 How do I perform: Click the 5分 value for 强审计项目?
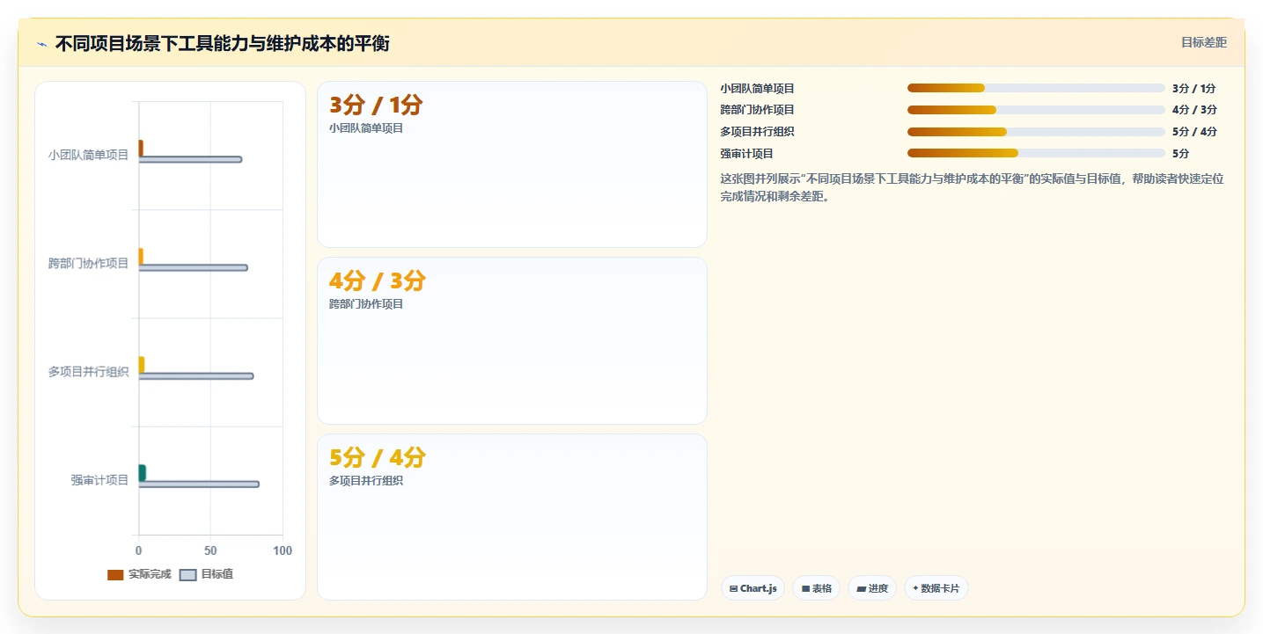(1180, 154)
